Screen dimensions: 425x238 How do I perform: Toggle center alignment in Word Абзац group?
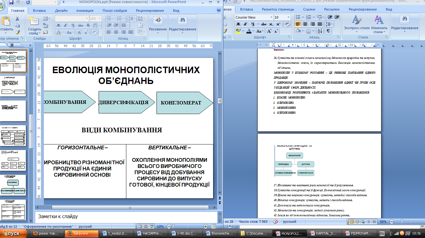click(305, 24)
